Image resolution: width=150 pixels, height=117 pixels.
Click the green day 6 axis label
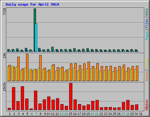[32, 114]
